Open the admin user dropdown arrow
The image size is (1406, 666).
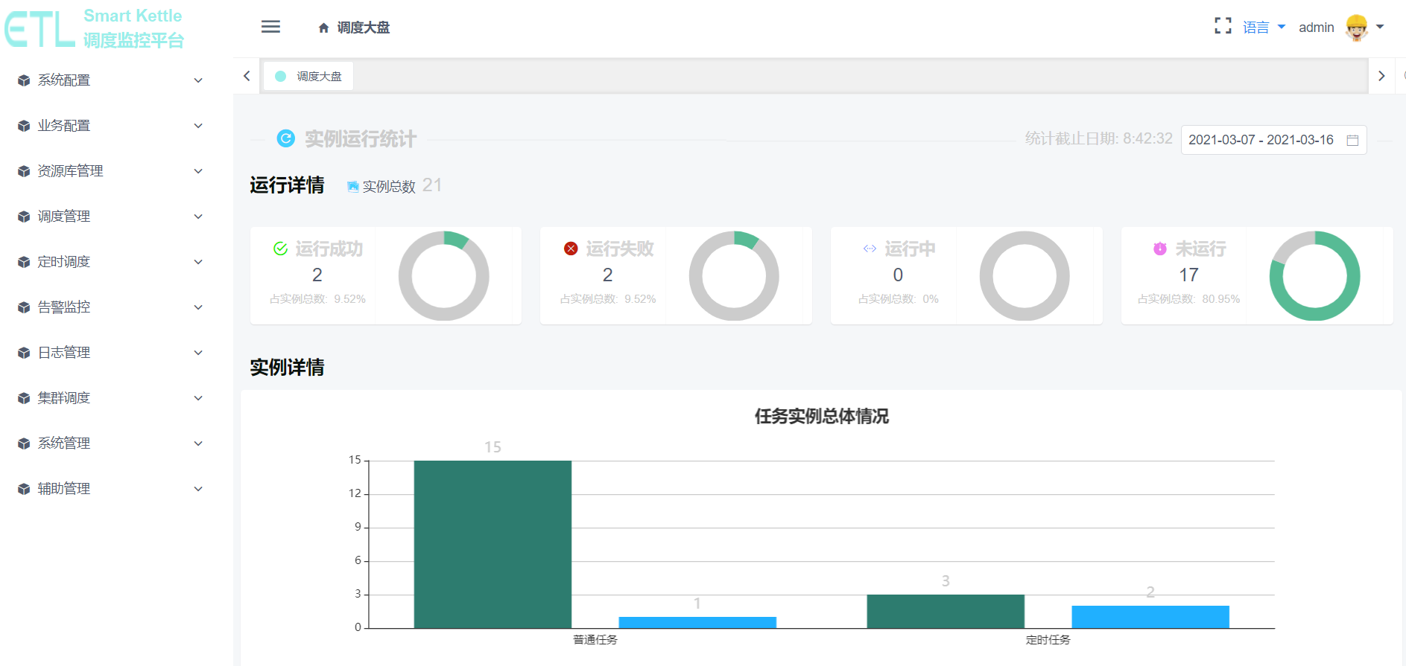1380,27
